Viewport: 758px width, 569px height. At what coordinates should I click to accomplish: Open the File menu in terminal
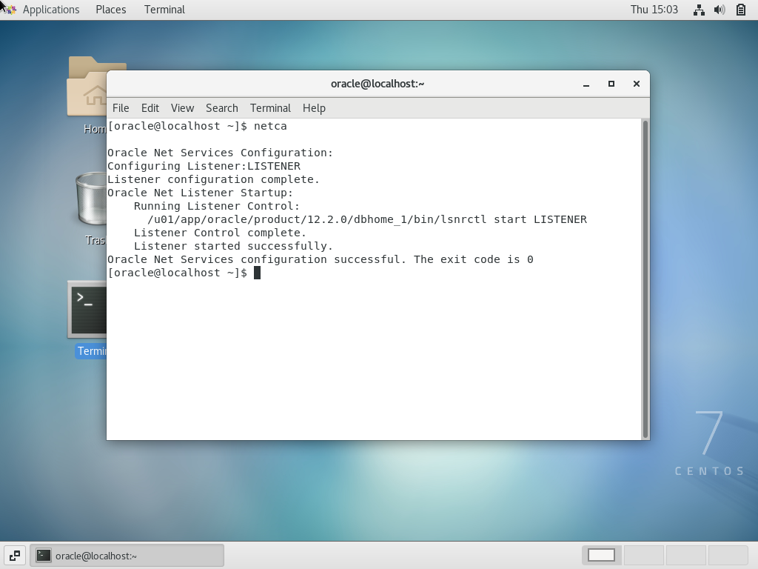tap(121, 108)
